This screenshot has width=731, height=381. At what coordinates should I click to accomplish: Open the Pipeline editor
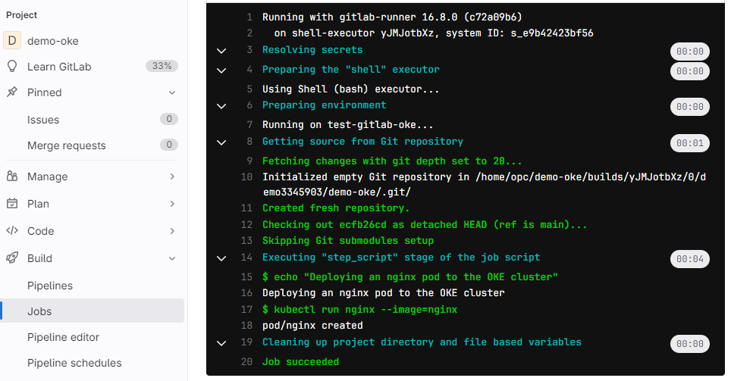[x=64, y=337]
